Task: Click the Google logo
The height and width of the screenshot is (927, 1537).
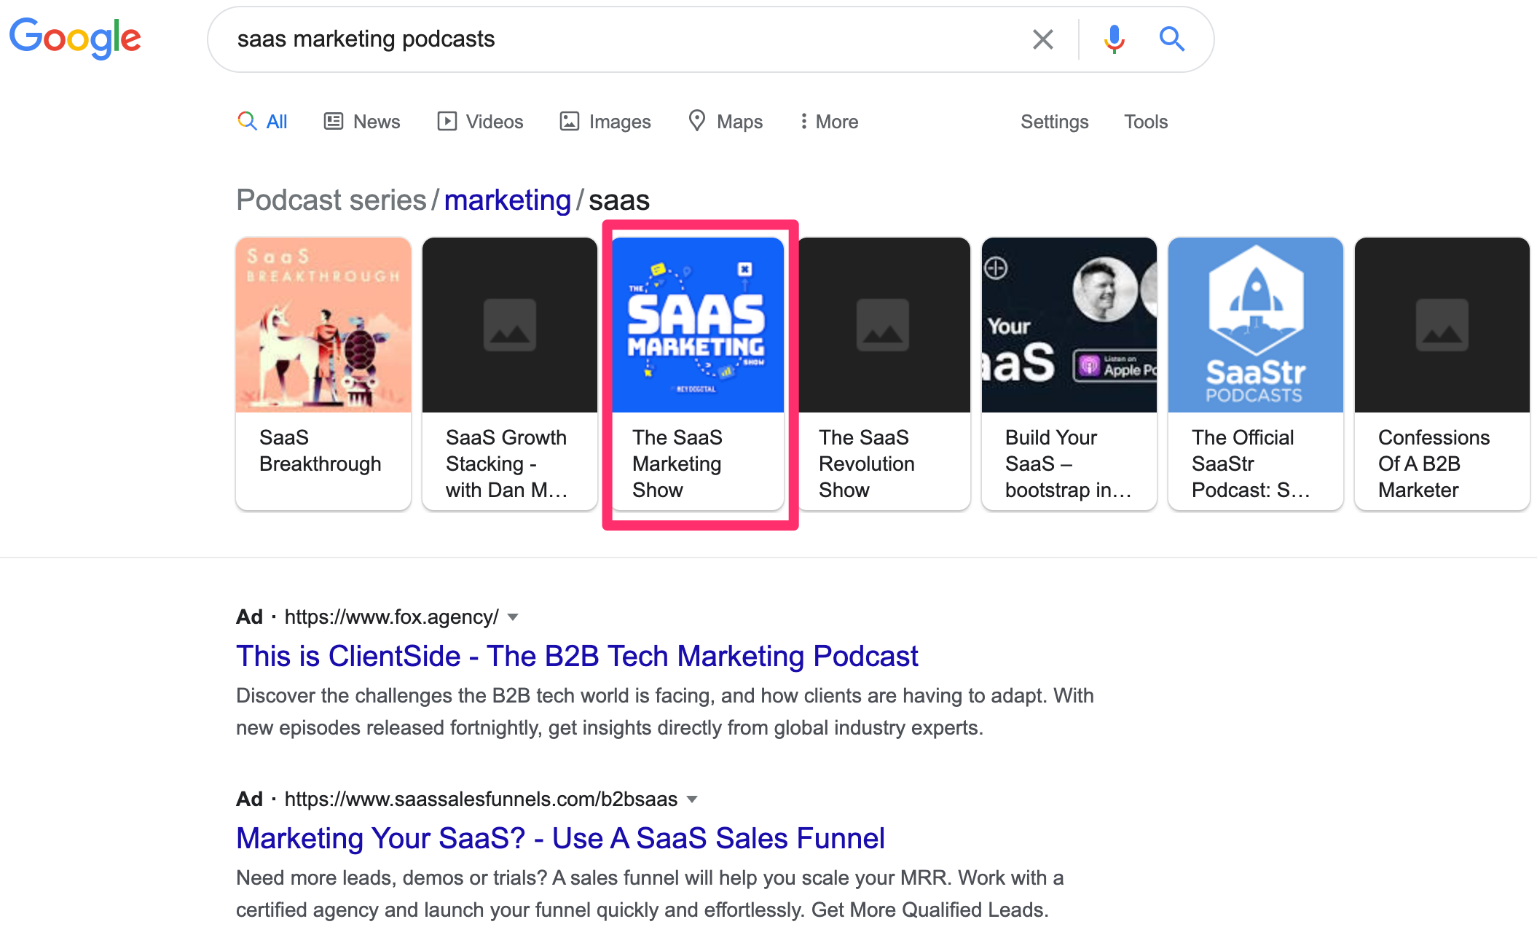Action: tap(75, 38)
